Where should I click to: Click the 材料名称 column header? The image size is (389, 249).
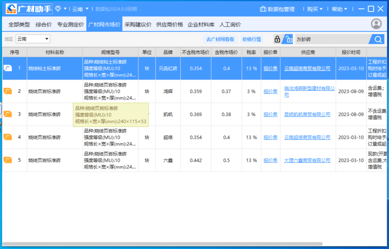coord(55,52)
